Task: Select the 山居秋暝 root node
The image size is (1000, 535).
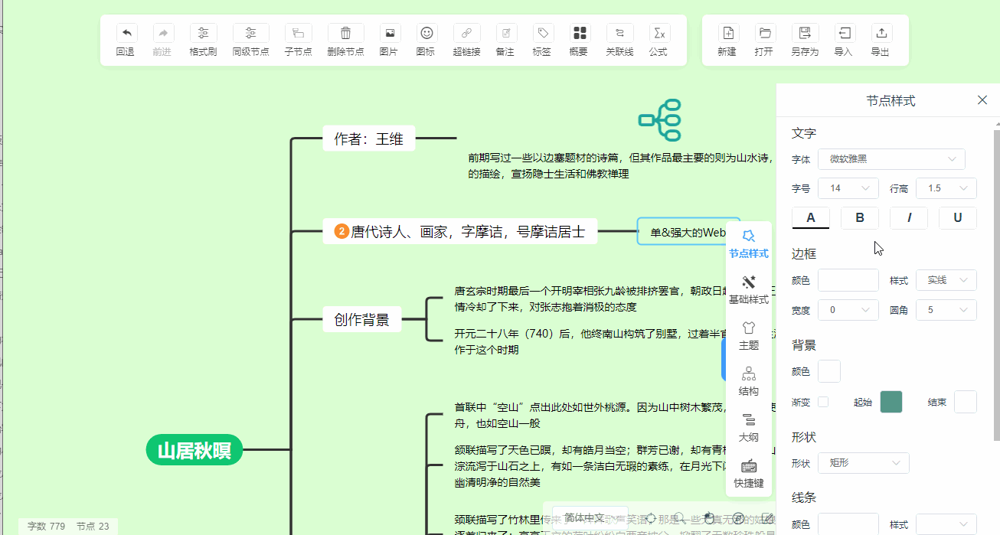Action: tap(194, 450)
